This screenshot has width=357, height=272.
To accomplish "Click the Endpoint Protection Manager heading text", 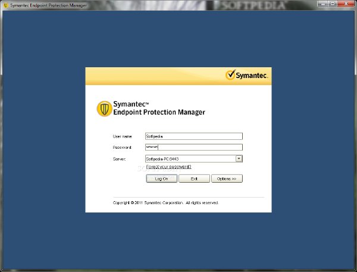I will [x=159, y=112].
